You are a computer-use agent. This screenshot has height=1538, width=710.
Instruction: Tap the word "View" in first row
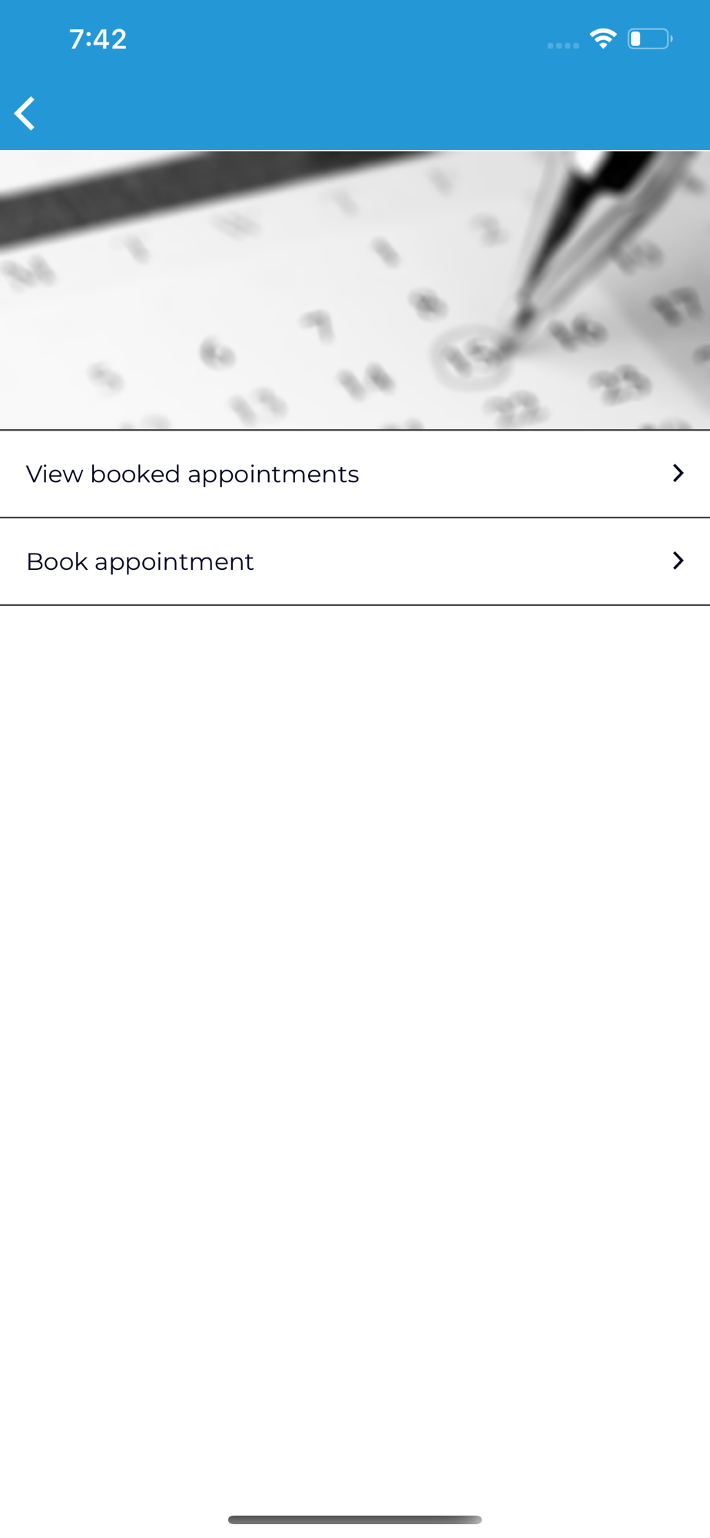point(54,474)
